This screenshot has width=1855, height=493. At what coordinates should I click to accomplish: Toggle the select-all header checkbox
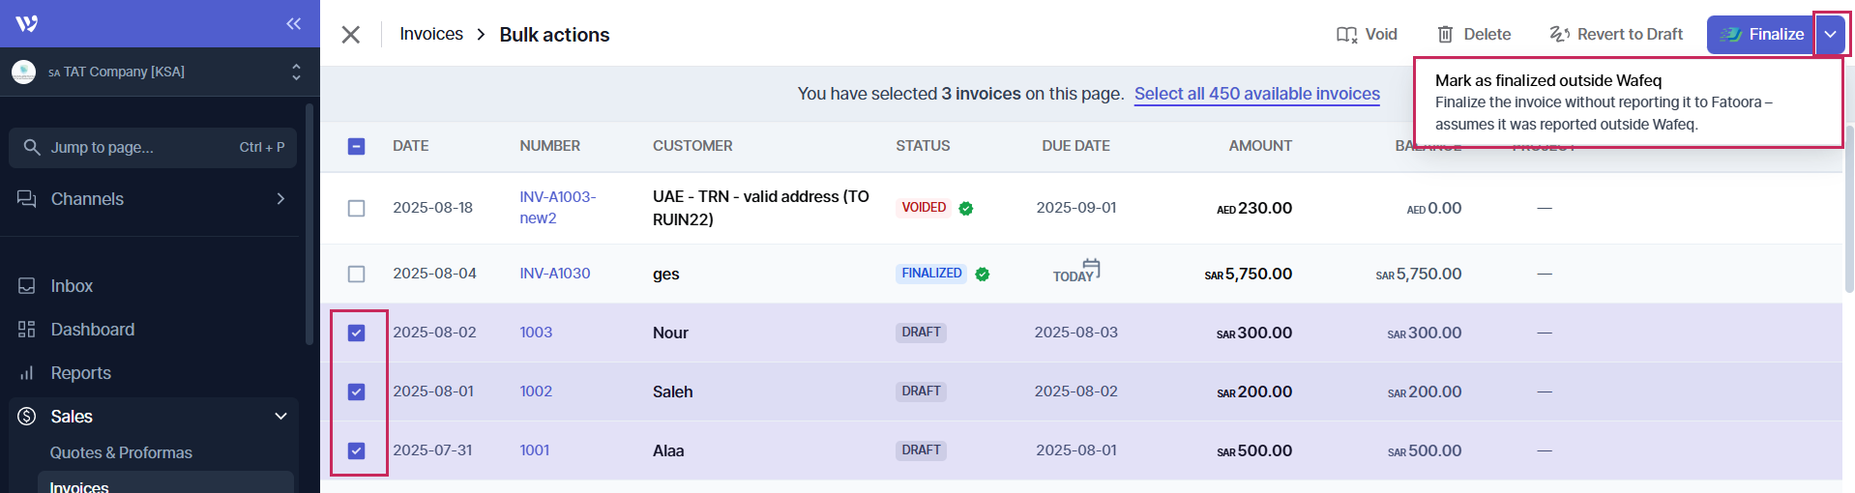pos(357,146)
